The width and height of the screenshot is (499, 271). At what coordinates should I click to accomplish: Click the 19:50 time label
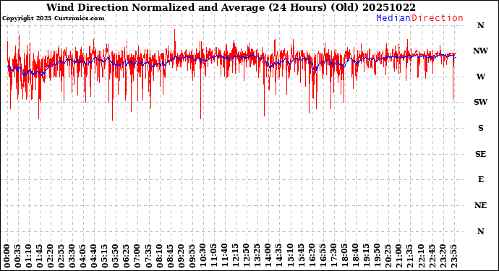tap(377, 256)
